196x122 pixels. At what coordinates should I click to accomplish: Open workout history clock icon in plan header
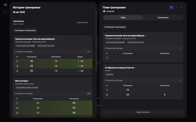tap(171, 8)
